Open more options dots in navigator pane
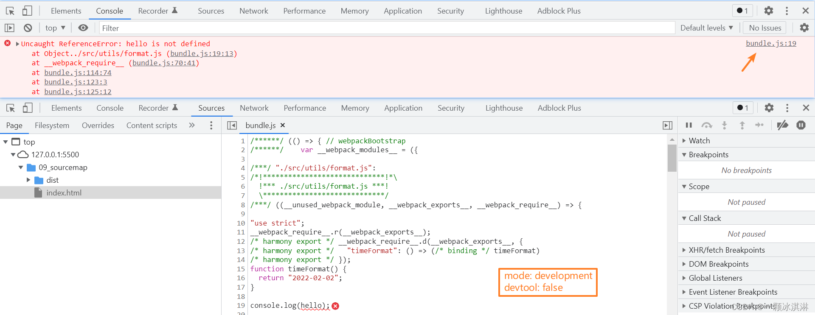The image size is (815, 315). click(211, 125)
